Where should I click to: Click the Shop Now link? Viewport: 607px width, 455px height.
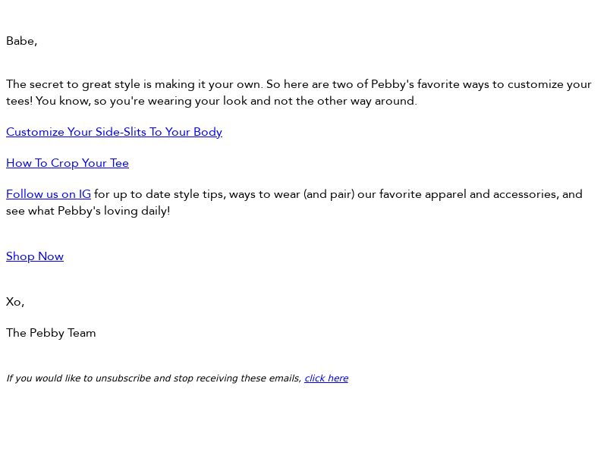[35, 256]
